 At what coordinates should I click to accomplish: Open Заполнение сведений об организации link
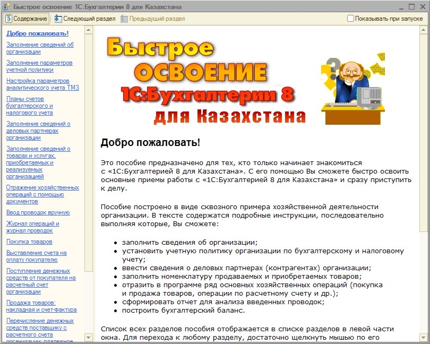[40, 48]
